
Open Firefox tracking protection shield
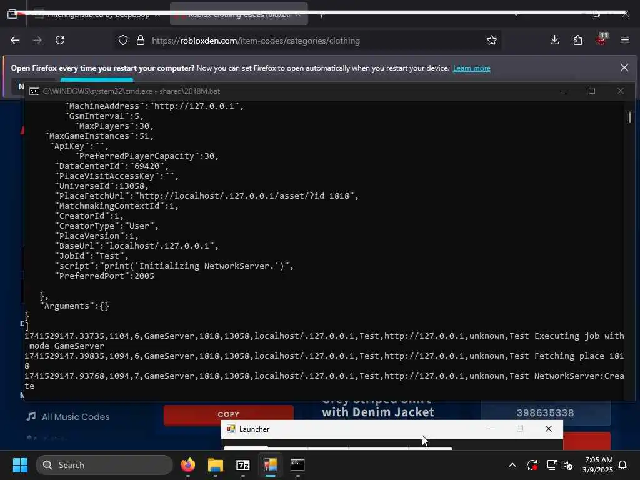[123, 41]
